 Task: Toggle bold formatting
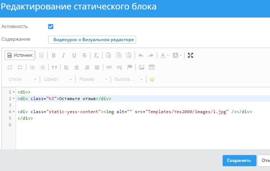point(54,55)
